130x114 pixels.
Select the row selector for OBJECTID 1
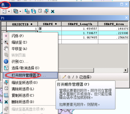pos(4,29)
